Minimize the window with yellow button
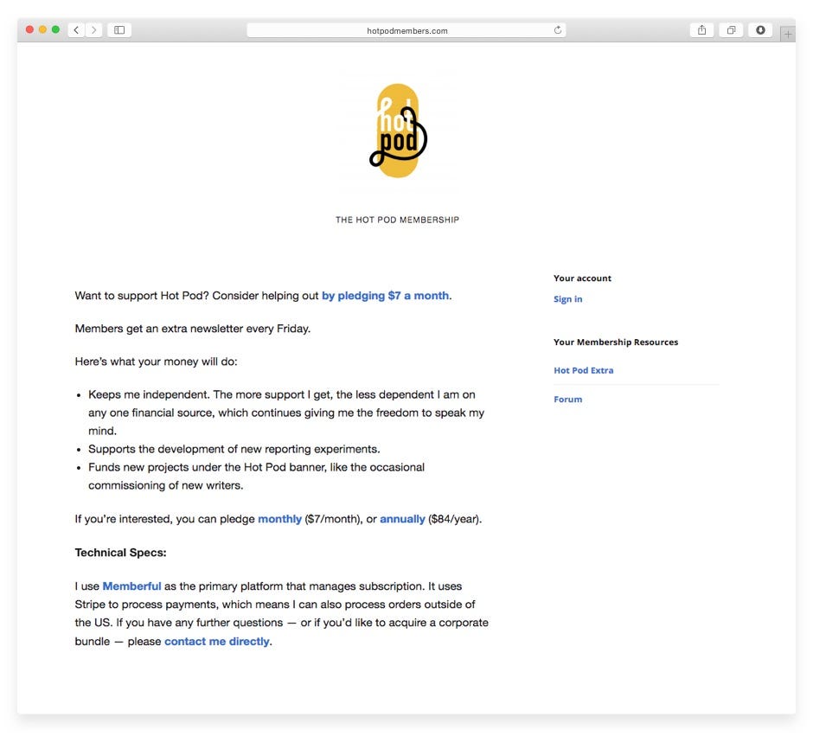 42,29
